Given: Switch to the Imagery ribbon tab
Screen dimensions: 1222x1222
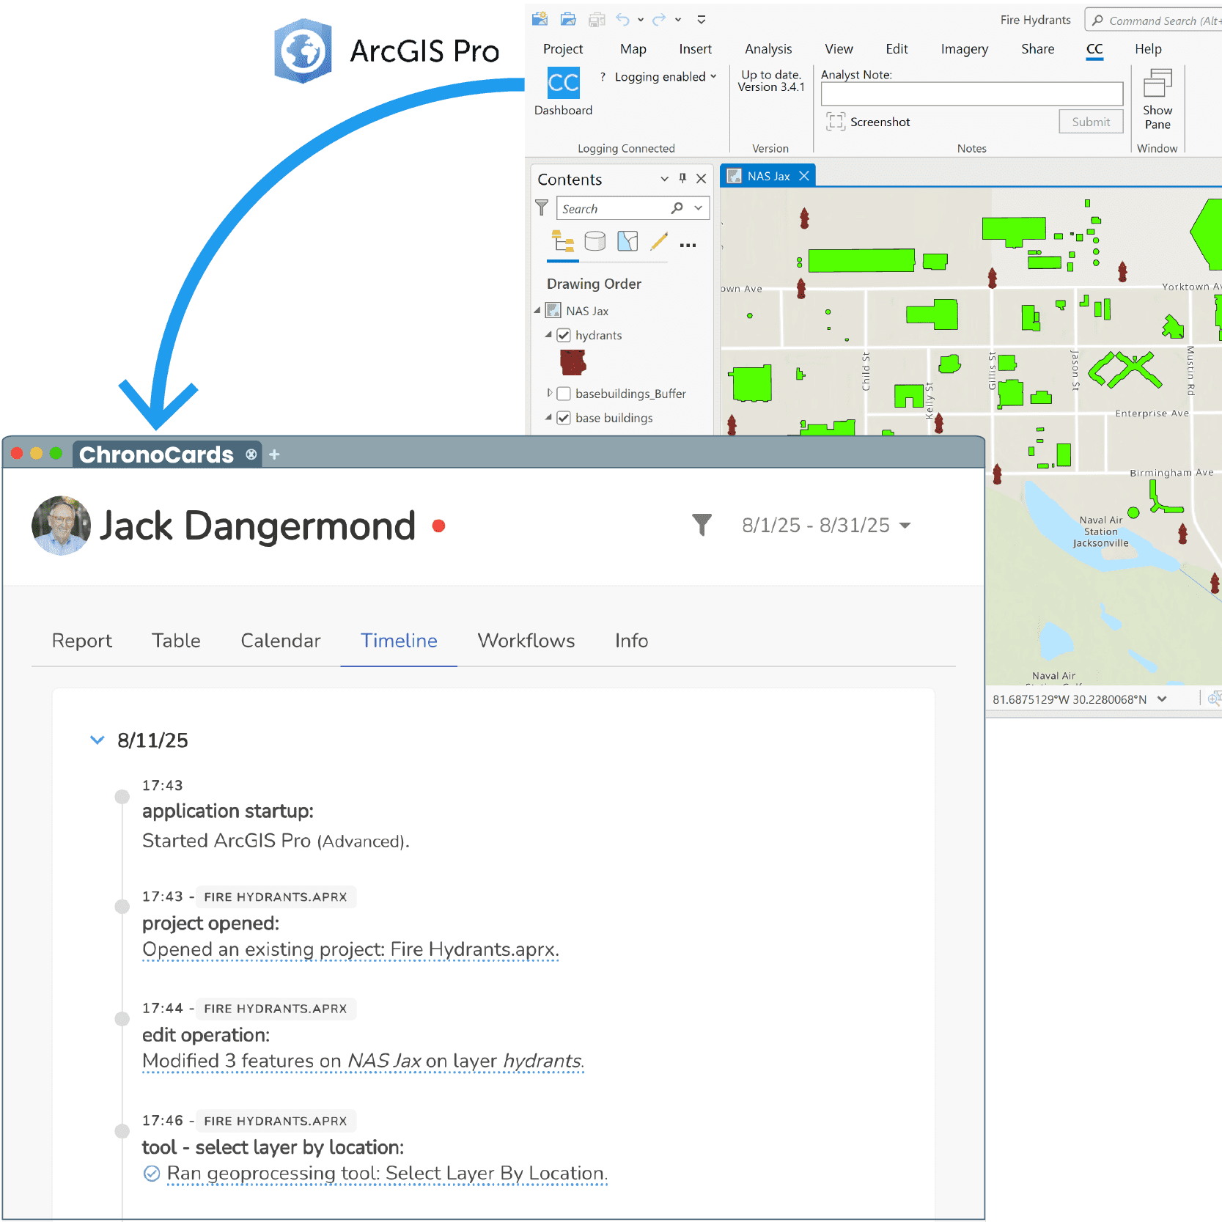Looking at the screenshot, I should coord(963,48).
